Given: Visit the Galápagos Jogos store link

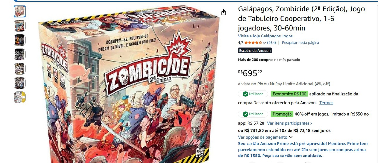Looking at the screenshot, I should tap(265, 36).
